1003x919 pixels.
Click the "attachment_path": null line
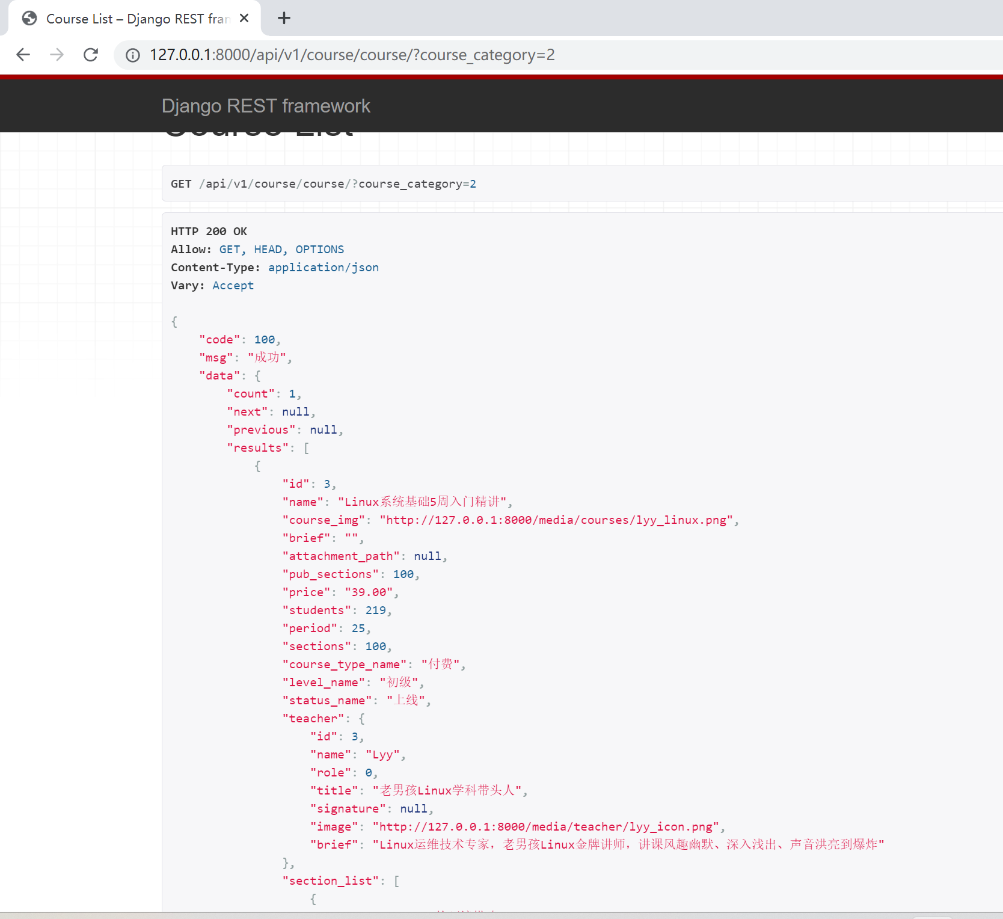coord(365,556)
